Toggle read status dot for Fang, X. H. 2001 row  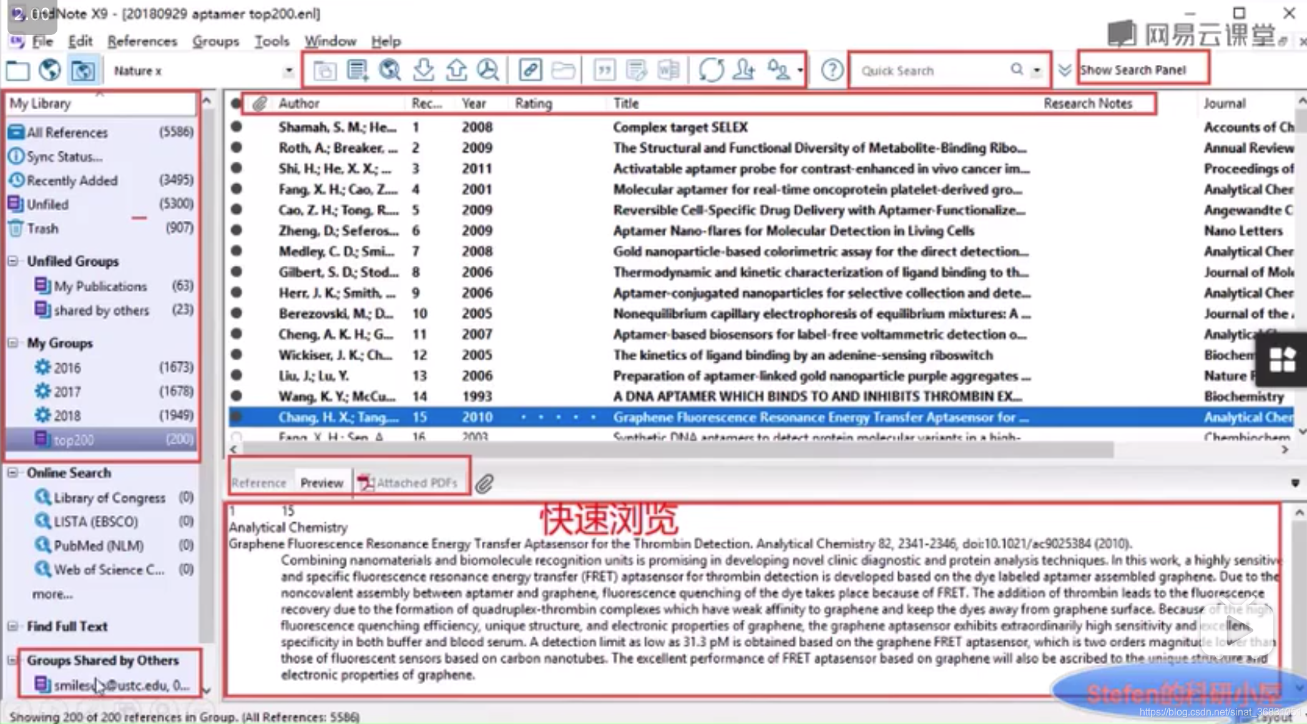[x=236, y=188]
